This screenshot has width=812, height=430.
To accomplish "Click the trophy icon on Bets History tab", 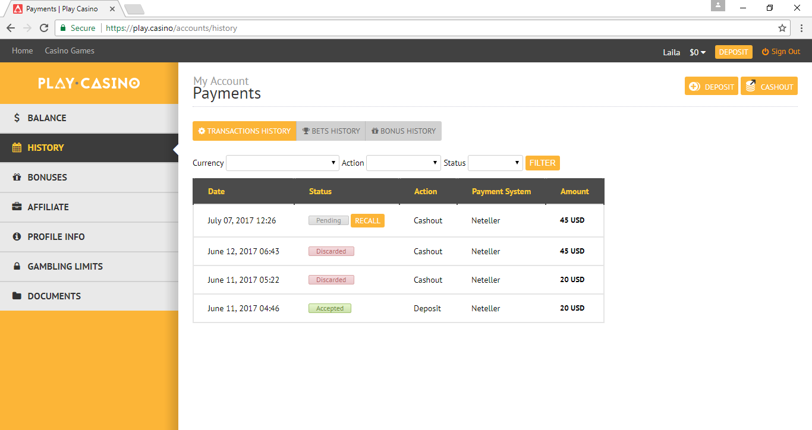I will click(x=306, y=131).
